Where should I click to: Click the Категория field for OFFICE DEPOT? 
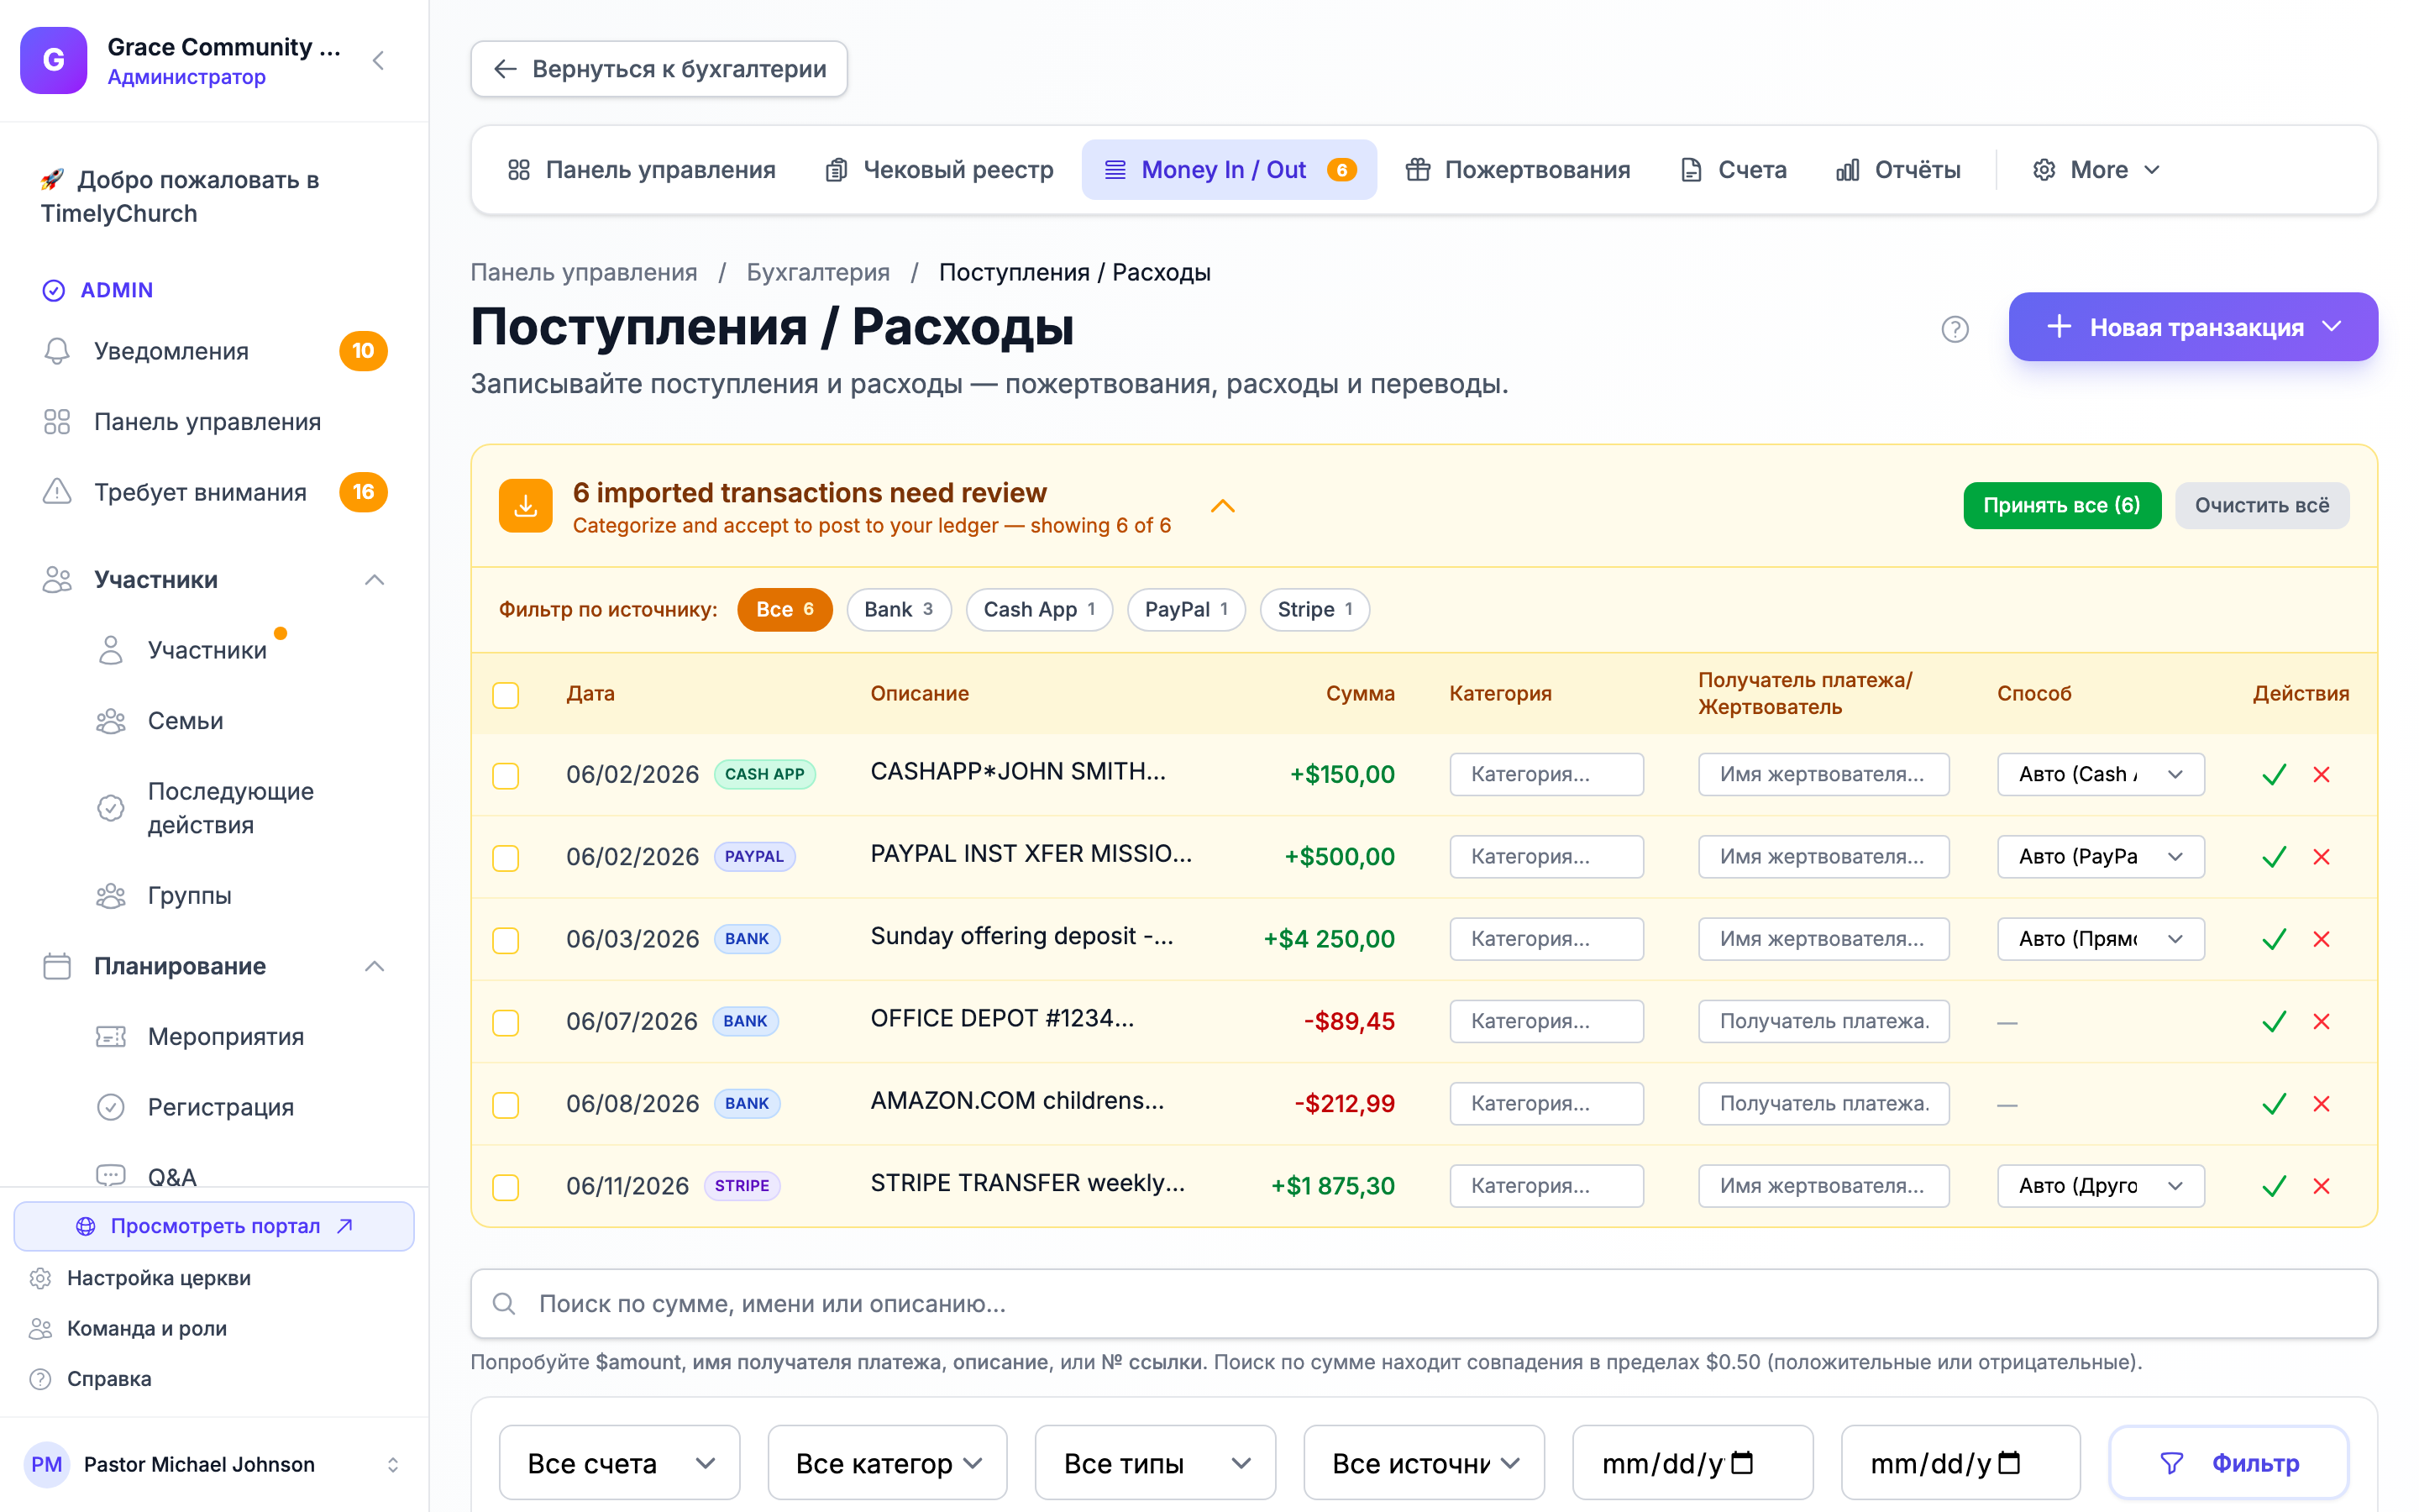coord(1546,1021)
